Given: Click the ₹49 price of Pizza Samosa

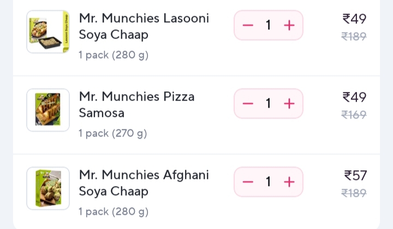Looking at the screenshot, I should click(354, 97).
